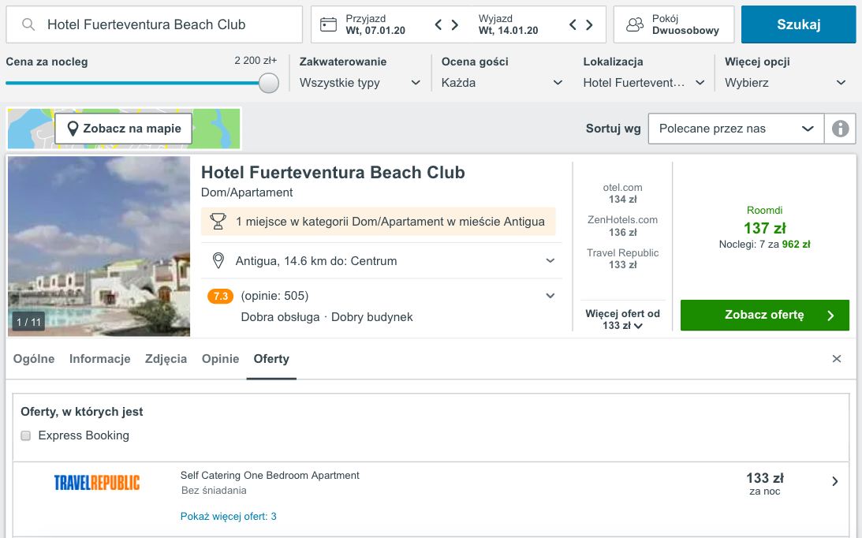Switch to the Informacje tab
Viewport: 862px width, 538px height.
[100, 359]
